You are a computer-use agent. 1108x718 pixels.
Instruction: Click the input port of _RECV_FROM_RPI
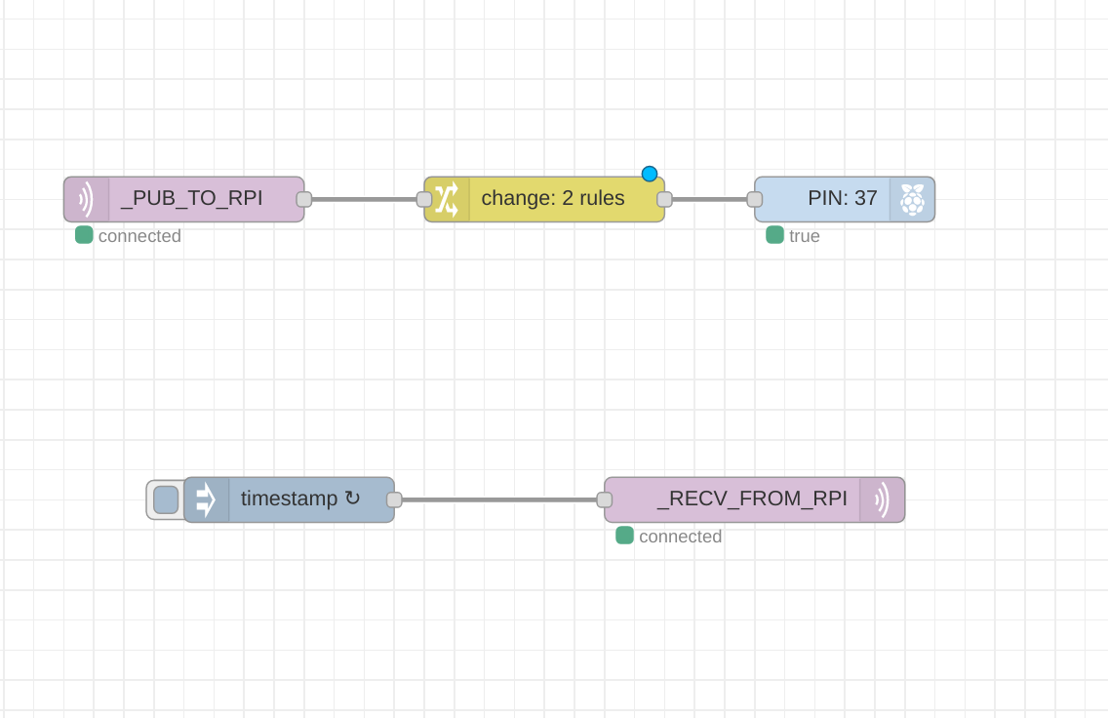(603, 499)
